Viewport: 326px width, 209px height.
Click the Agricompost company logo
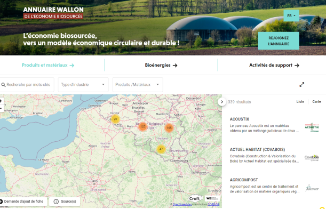312,188
